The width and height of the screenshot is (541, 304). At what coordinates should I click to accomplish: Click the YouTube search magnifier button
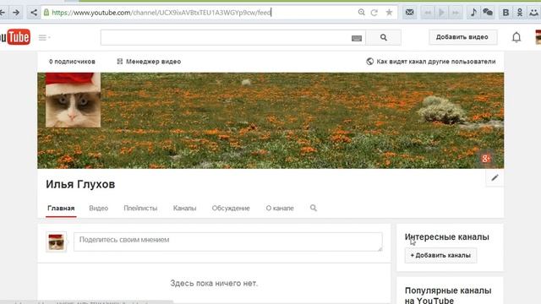383,37
